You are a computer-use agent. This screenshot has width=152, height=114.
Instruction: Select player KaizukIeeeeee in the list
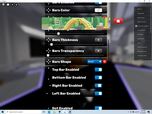(x=142, y=51)
